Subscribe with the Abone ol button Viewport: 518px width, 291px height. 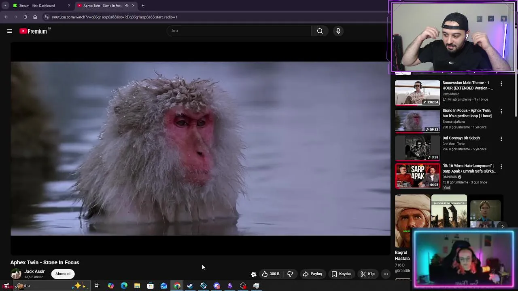(x=63, y=274)
